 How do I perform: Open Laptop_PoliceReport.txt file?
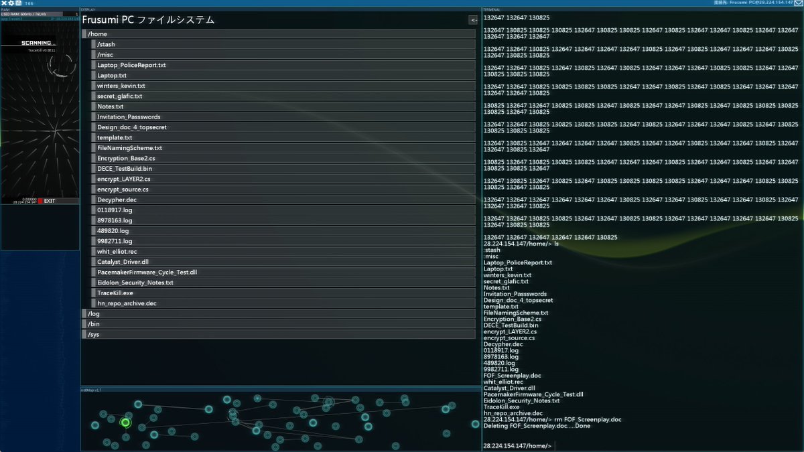(x=283, y=65)
